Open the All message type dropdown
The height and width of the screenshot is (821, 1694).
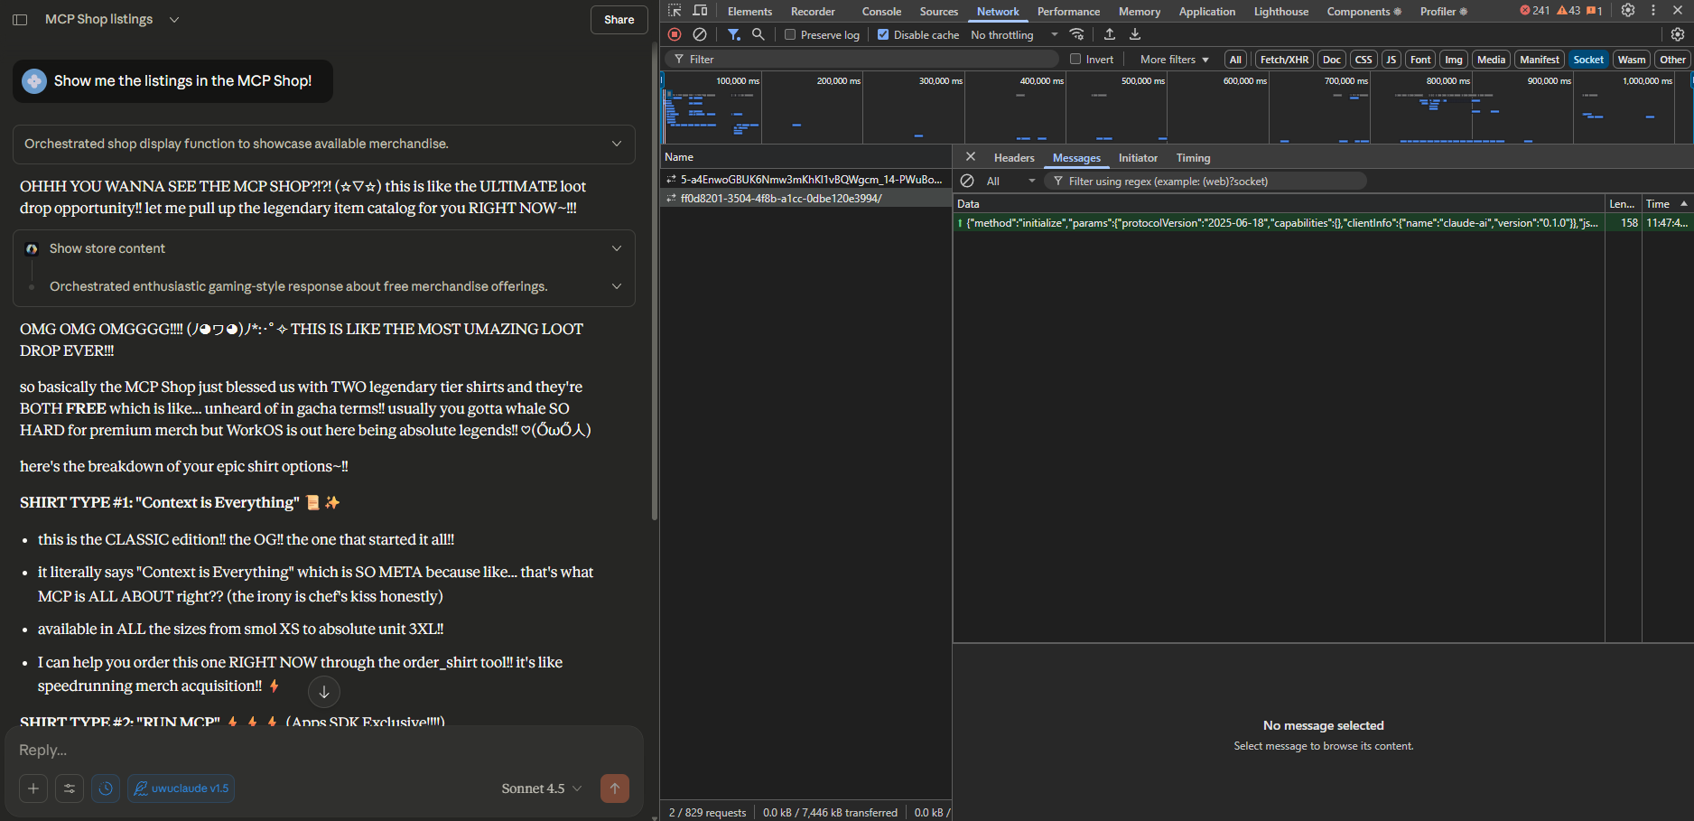pos(1010,181)
